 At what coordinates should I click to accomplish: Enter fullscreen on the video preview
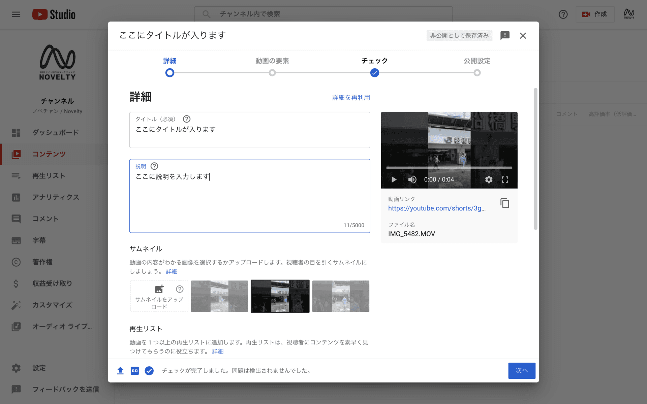pos(505,179)
